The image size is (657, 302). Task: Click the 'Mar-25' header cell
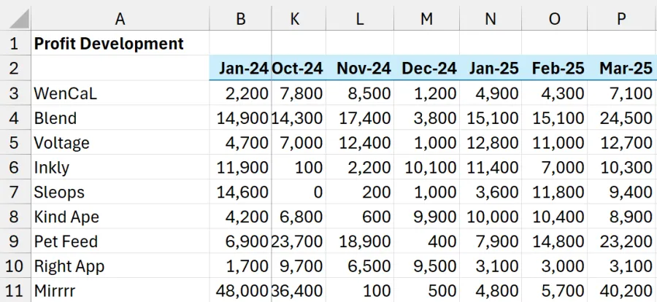(622, 68)
